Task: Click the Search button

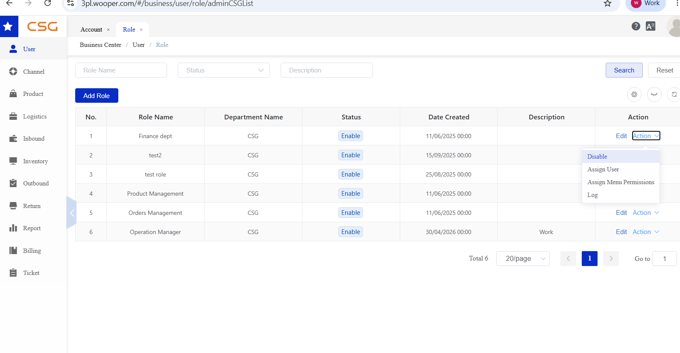Action: (624, 70)
